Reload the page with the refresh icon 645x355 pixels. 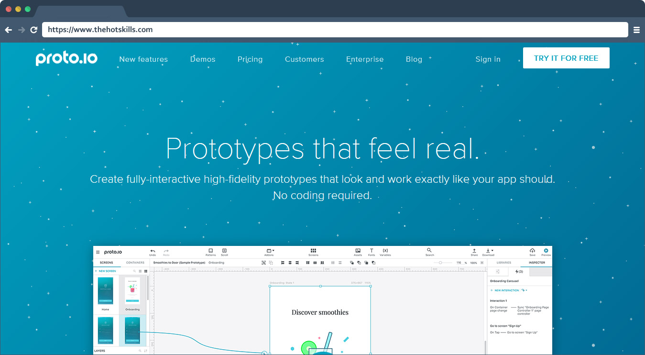[34, 30]
